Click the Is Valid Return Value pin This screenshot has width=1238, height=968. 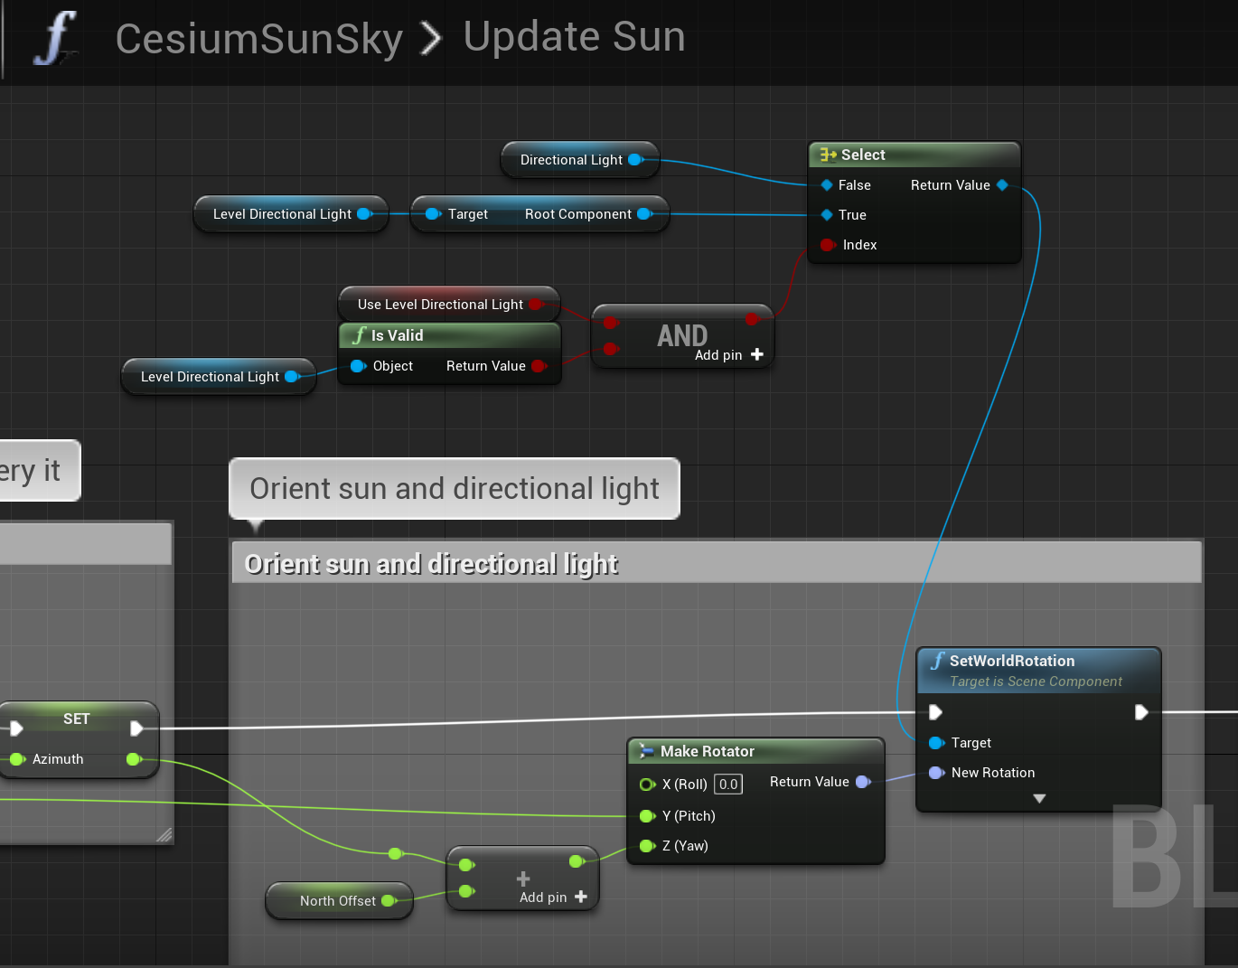click(x=539, y=366)
